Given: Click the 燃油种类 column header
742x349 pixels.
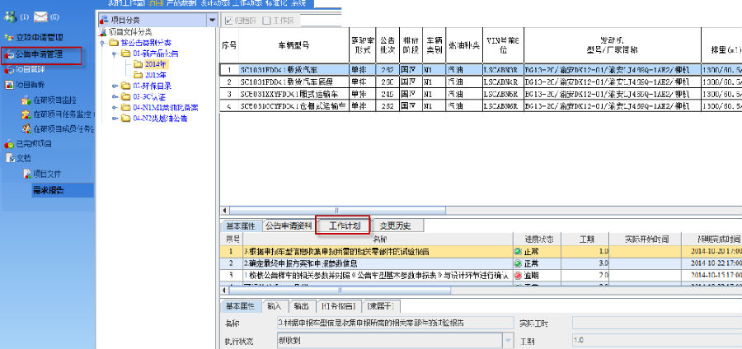Looking at the screenshot, I should point(464,46).
